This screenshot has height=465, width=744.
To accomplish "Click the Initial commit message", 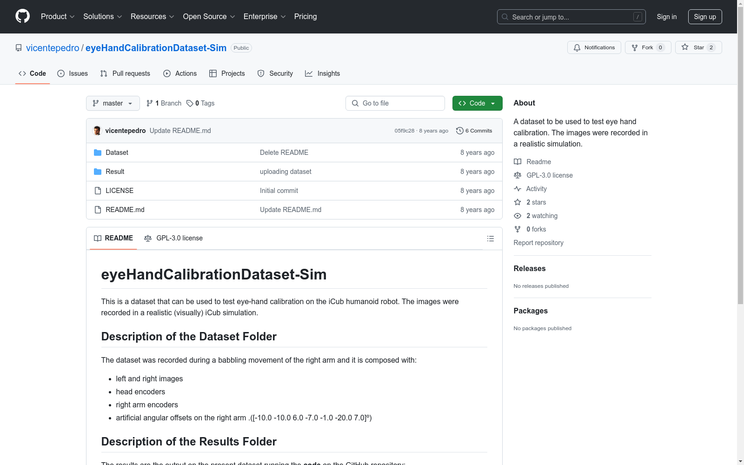I will (x=279, y=191).
